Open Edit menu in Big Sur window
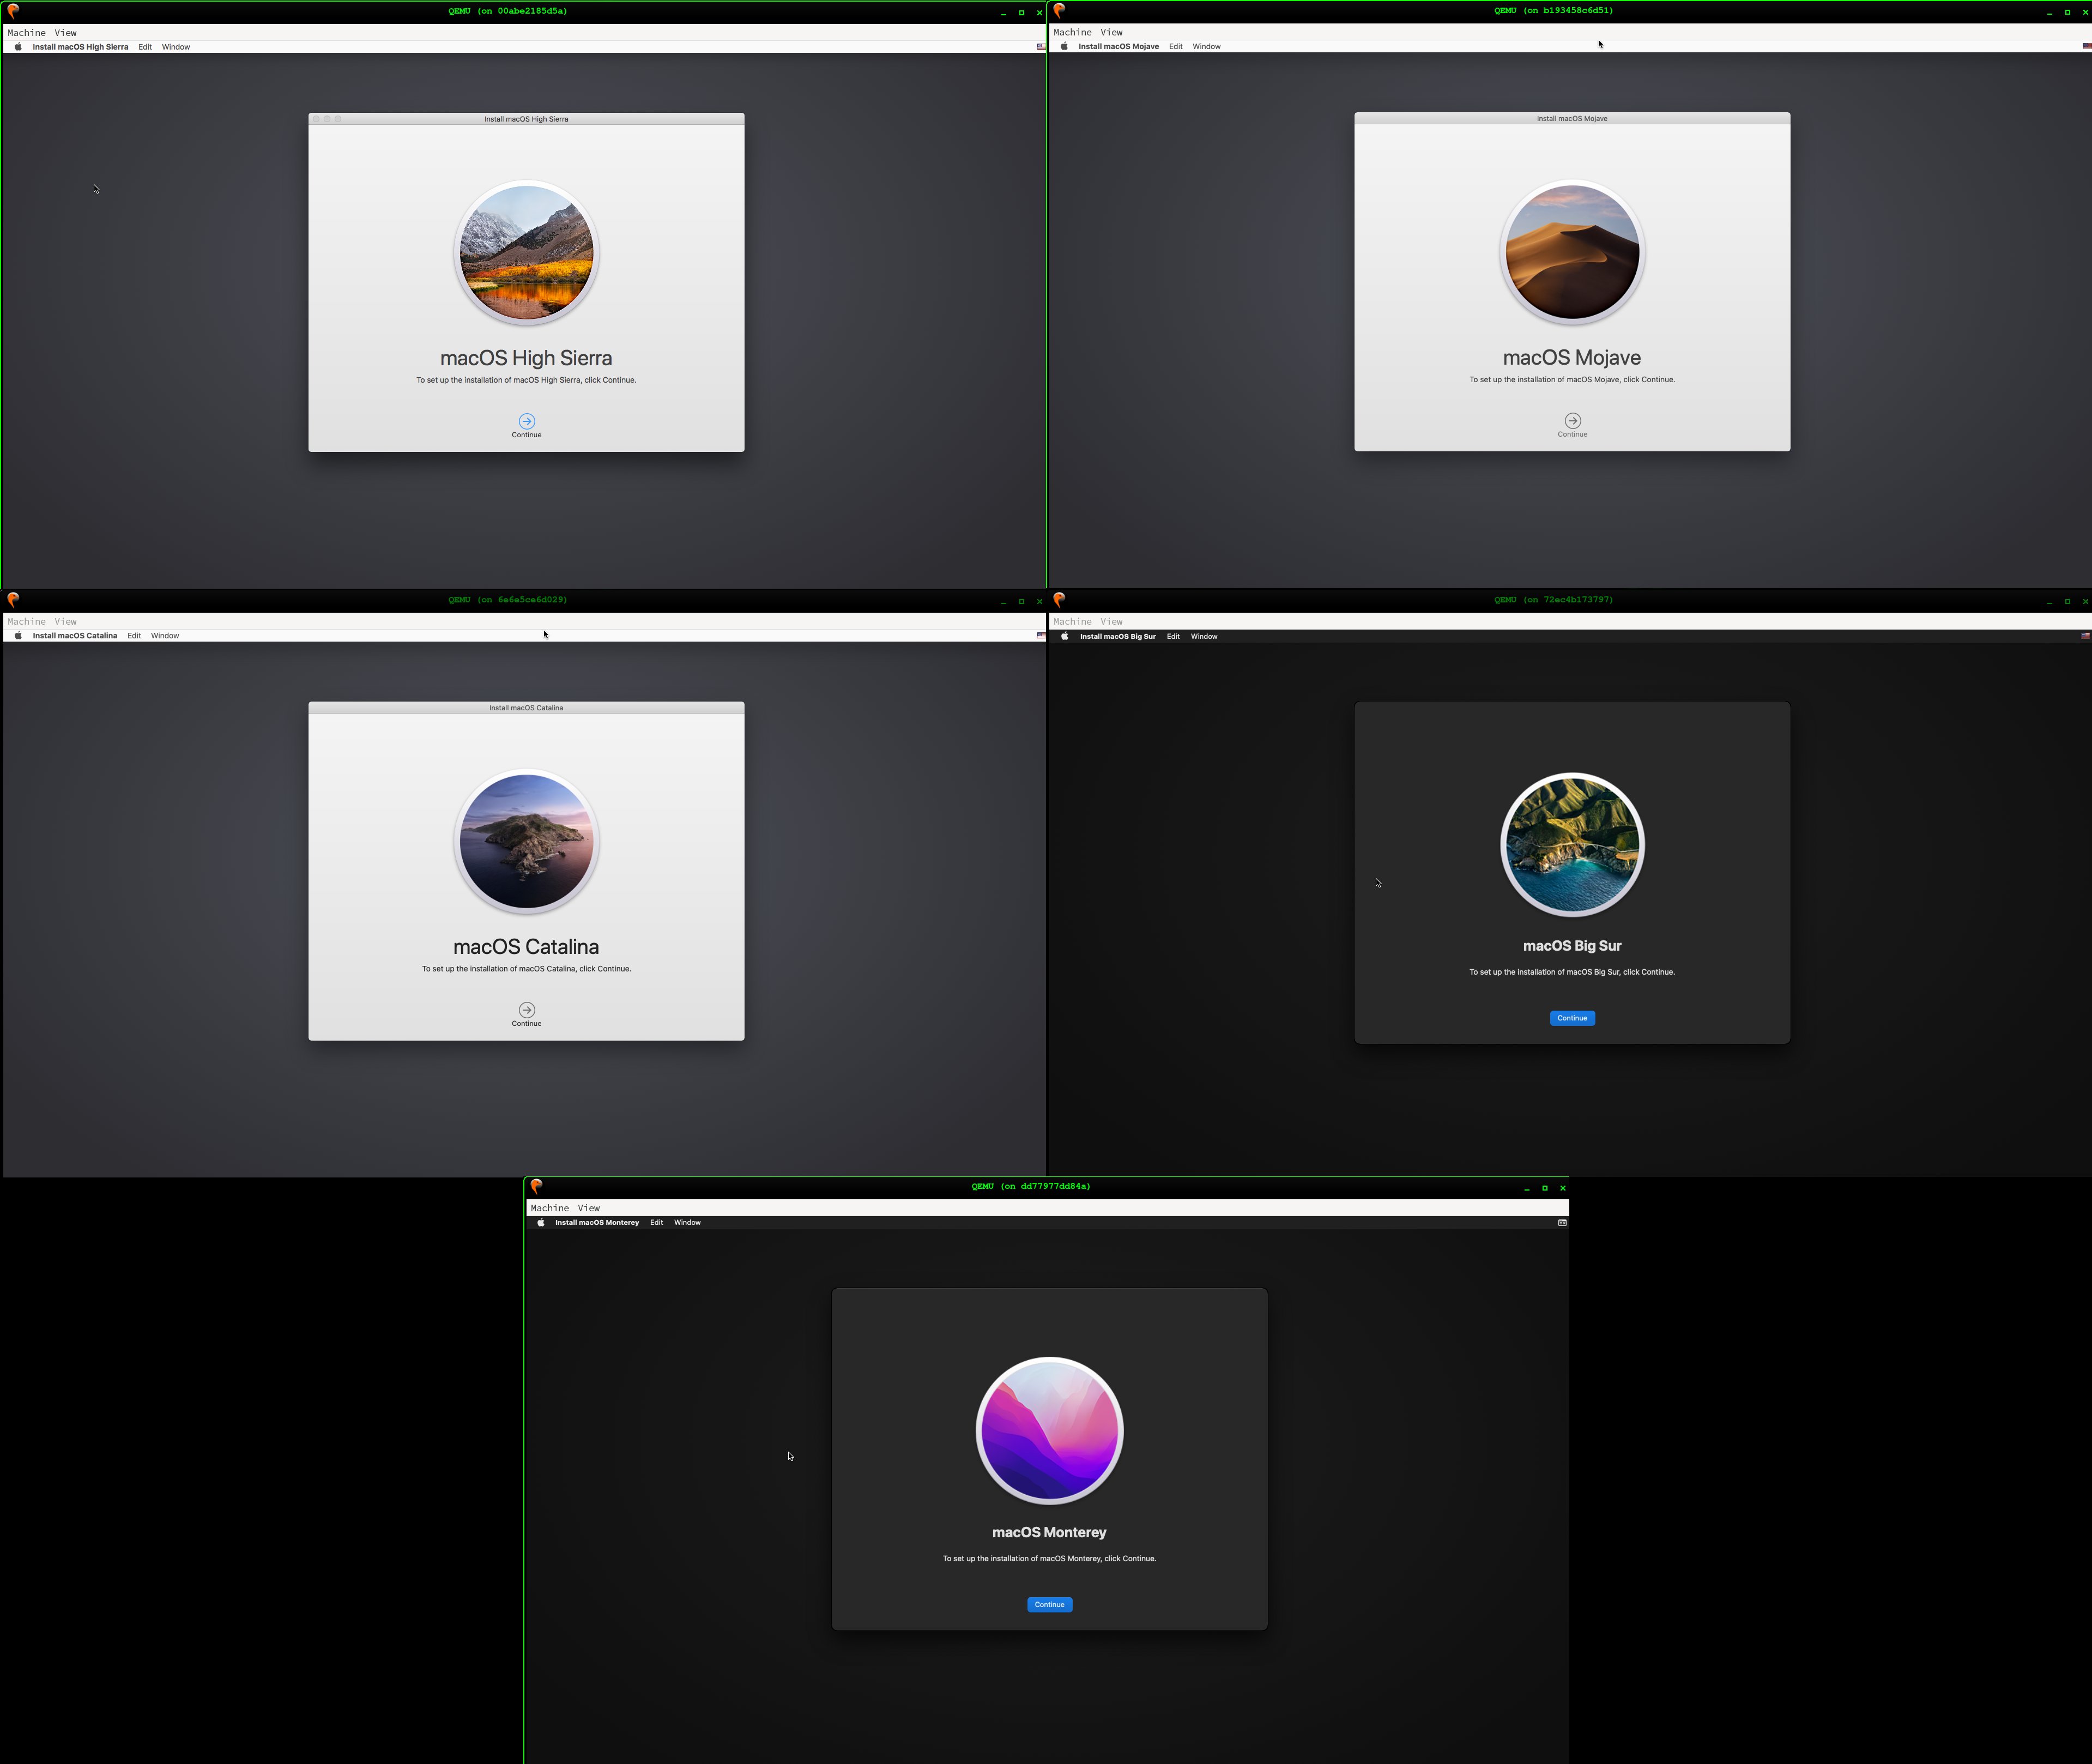 click(1173, 636)
